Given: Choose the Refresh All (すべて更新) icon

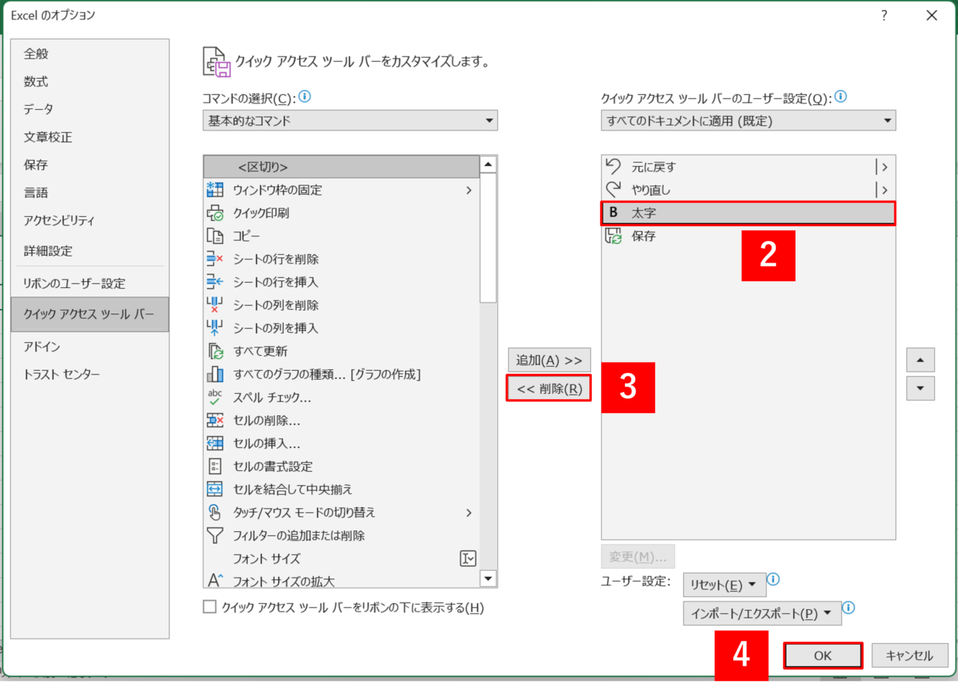Looking at the screenshot, I should [215, 351].
